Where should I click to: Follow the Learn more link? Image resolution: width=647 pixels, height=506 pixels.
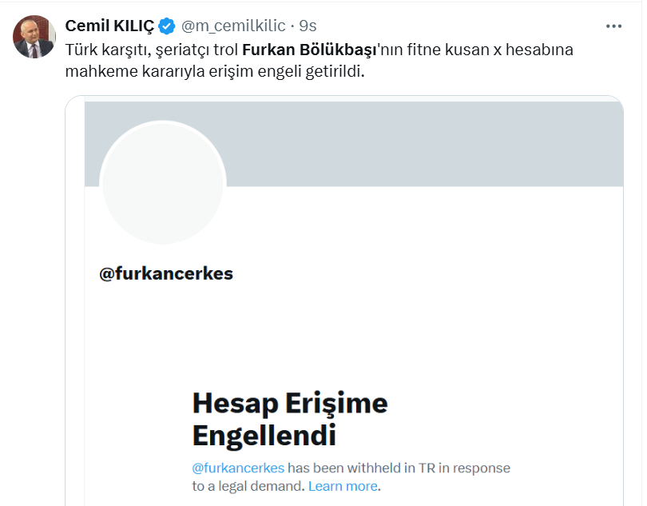tap(343, 486)
